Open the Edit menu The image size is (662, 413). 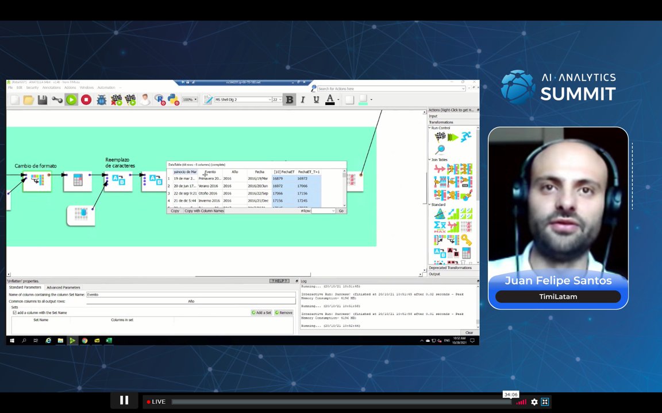click(20, 88)
